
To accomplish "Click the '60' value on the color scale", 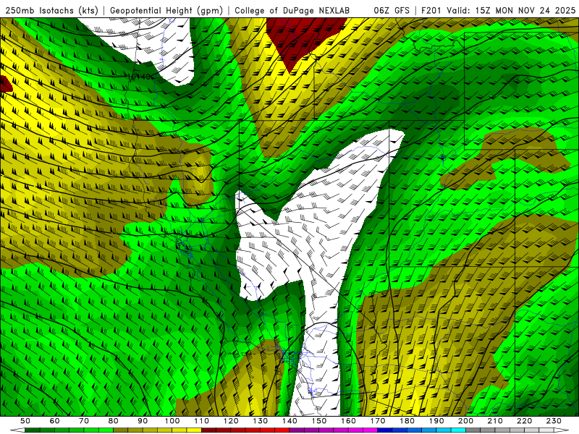I will pyautogui.click(x=55, y=421).
